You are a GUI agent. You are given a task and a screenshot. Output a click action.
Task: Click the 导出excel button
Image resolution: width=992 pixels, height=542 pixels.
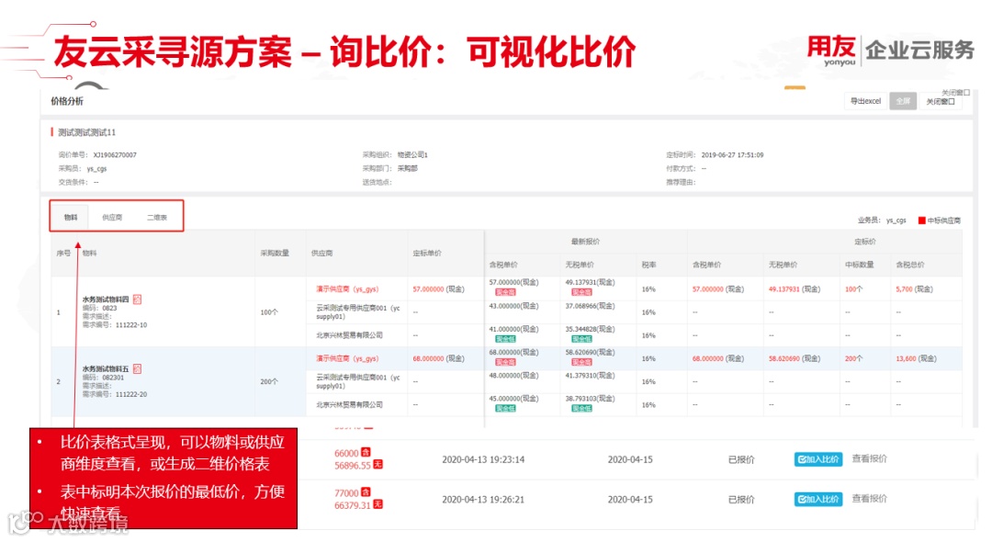(865, 101)
